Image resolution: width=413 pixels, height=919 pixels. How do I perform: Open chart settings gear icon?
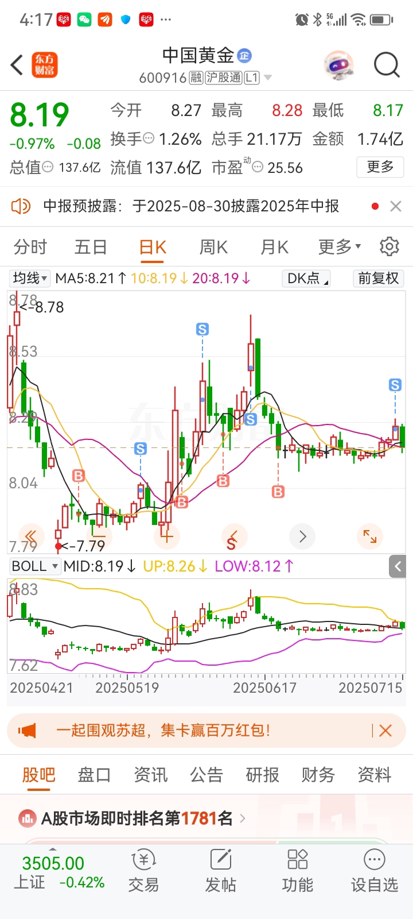[389, 246]
